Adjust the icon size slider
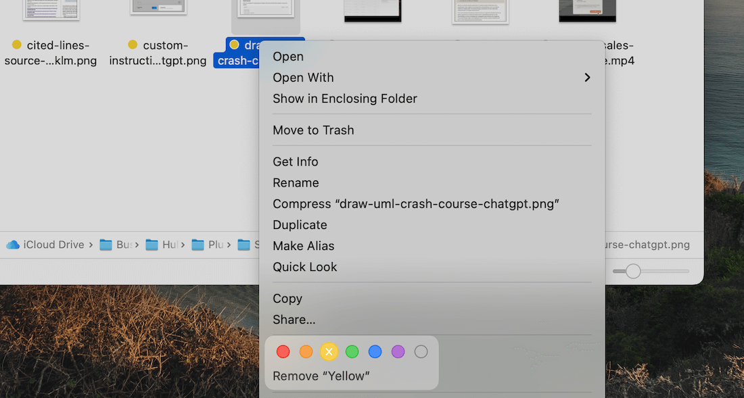This screenshot has height=398, width=744. (633, 271)
